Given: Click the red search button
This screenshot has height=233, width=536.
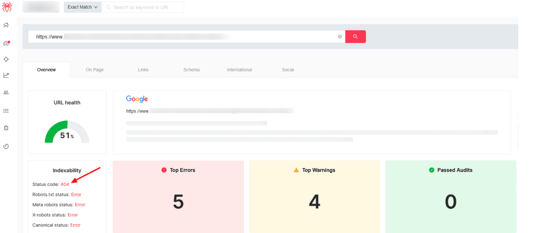Looking at the screenshot, I should [x=355, y=37].
